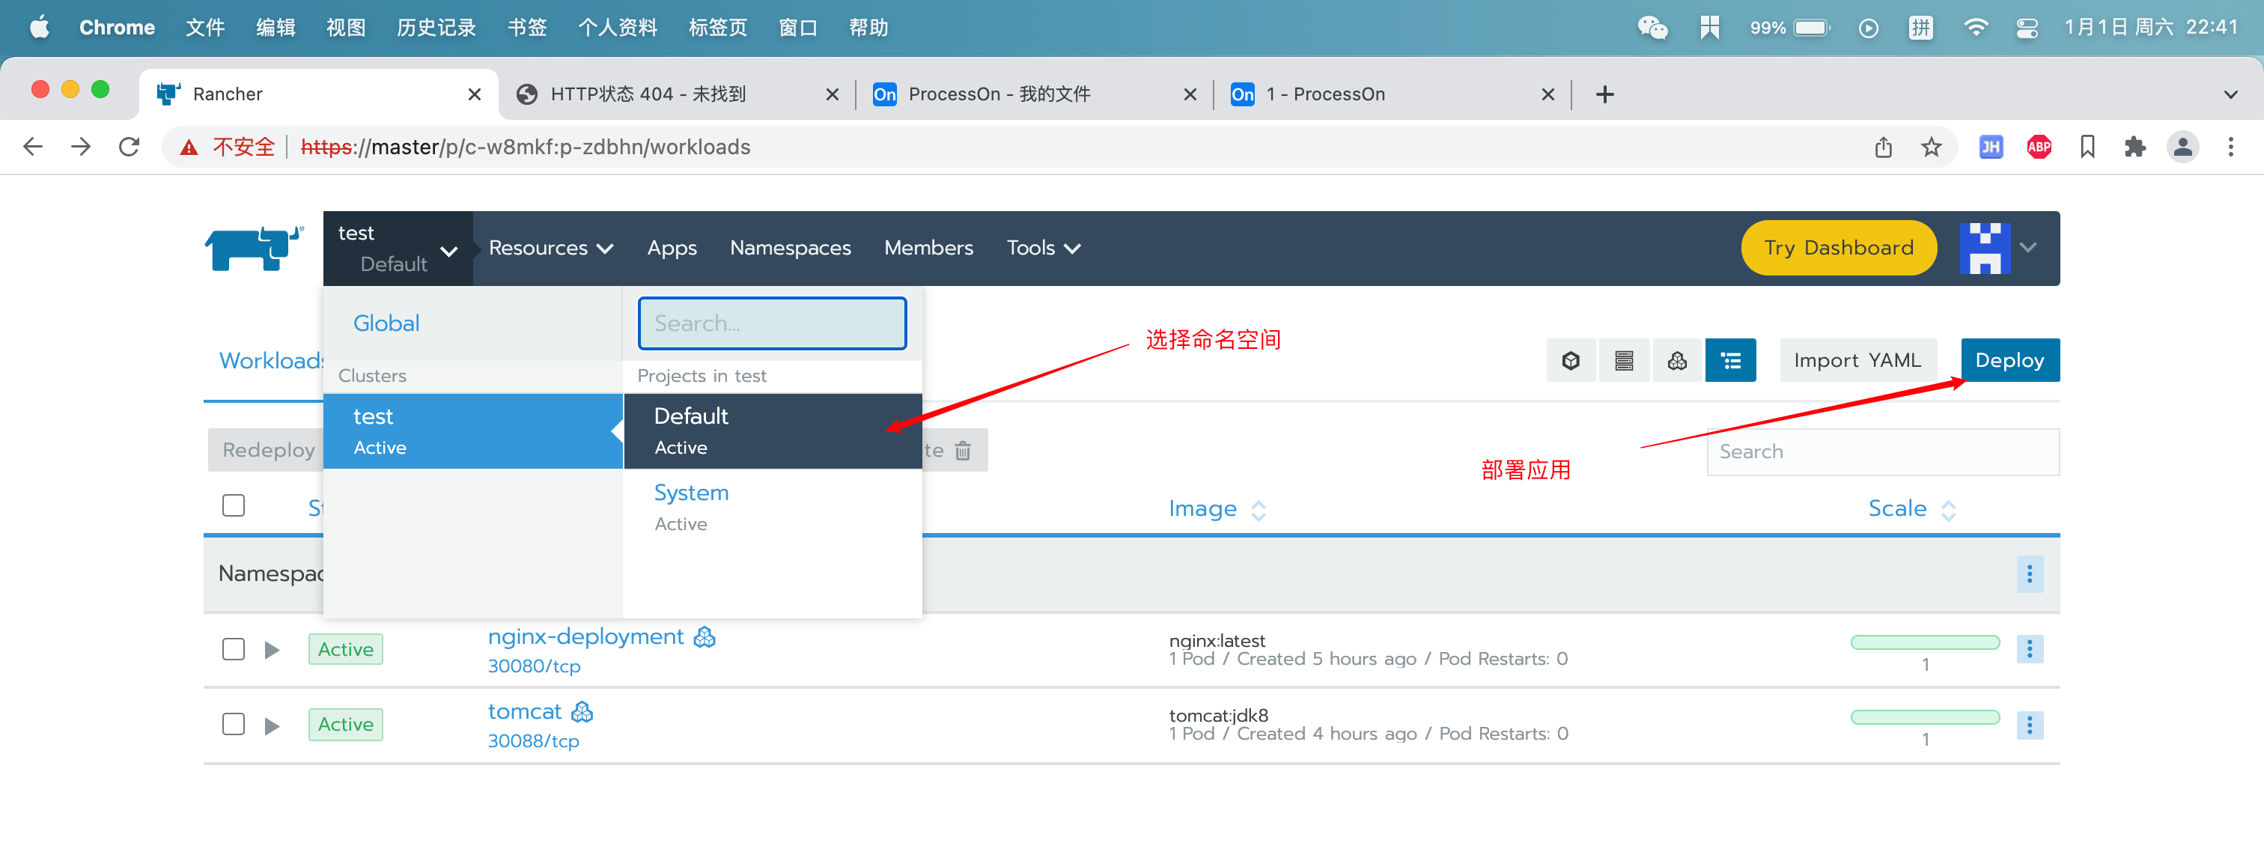The width and height of the screenshot is (2264, 849).
Task: Open the bookmark extension icon in toolbar
Action: click(x=2087, y=147)
